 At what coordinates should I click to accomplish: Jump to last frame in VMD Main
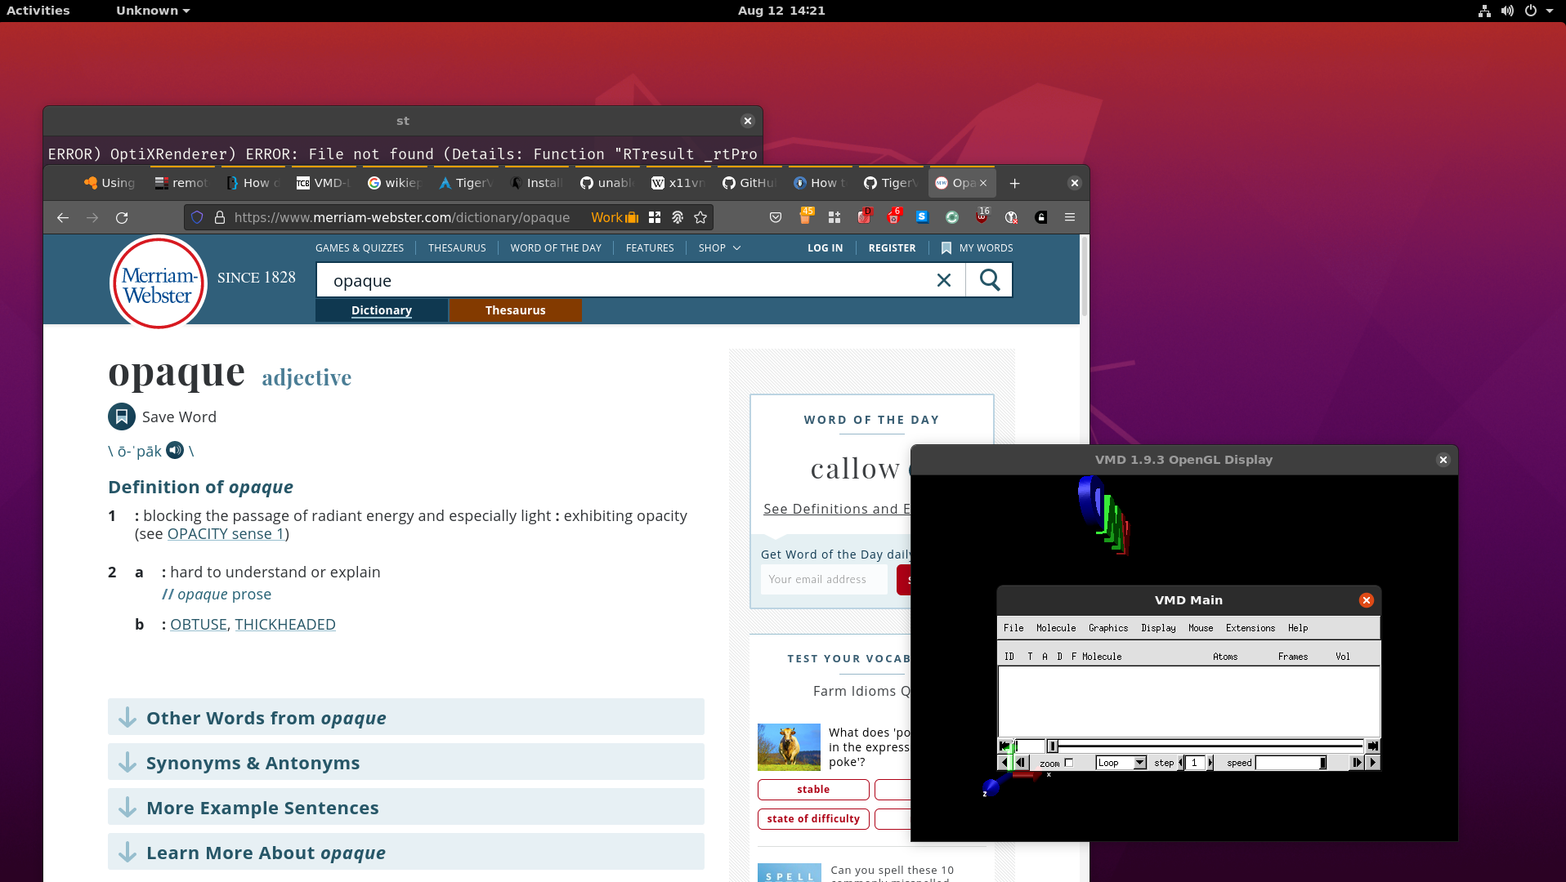[x=1373, y=746]
